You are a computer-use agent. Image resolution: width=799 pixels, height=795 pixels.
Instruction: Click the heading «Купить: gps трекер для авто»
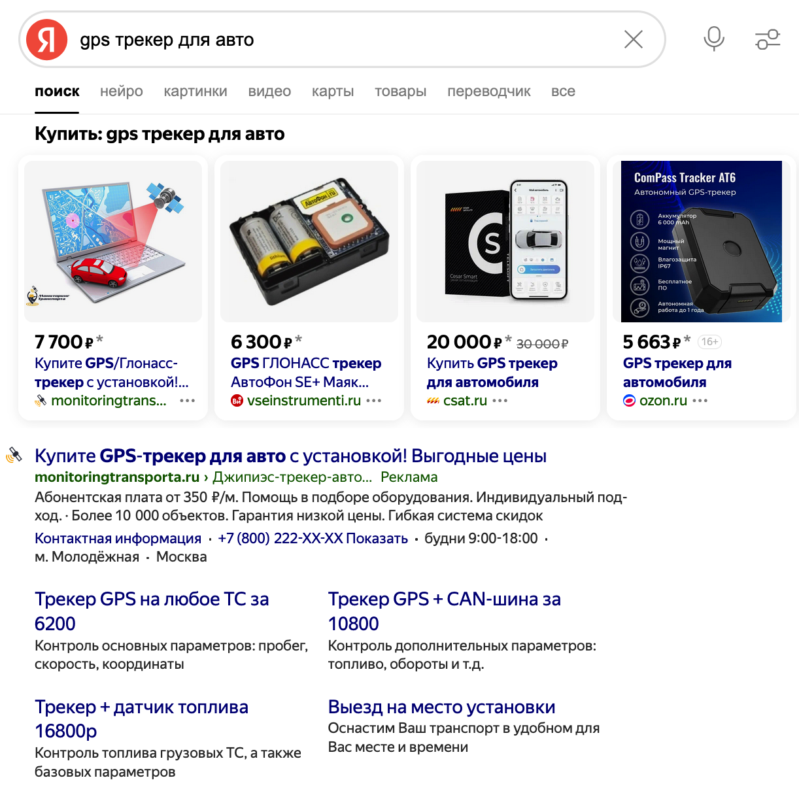tap(160, 134)
